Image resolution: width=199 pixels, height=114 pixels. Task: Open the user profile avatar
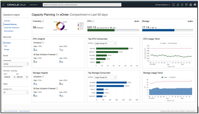(x=195, y=5)
